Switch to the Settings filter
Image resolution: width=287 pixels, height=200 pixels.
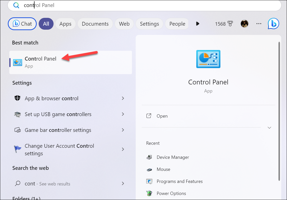point(149,24)
